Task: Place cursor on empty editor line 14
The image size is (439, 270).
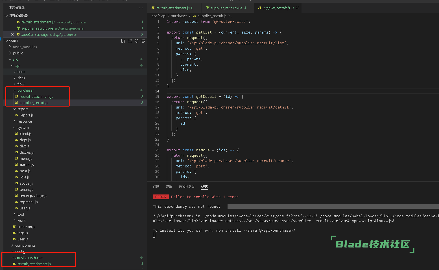Action: 303,91
